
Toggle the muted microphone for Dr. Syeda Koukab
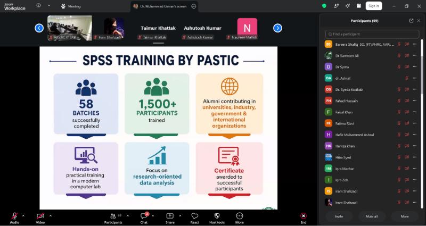(x=399, y=89)
